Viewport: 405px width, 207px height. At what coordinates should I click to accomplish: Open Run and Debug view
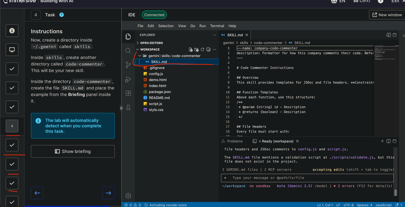pyautogui.click(x=128, y=79)
